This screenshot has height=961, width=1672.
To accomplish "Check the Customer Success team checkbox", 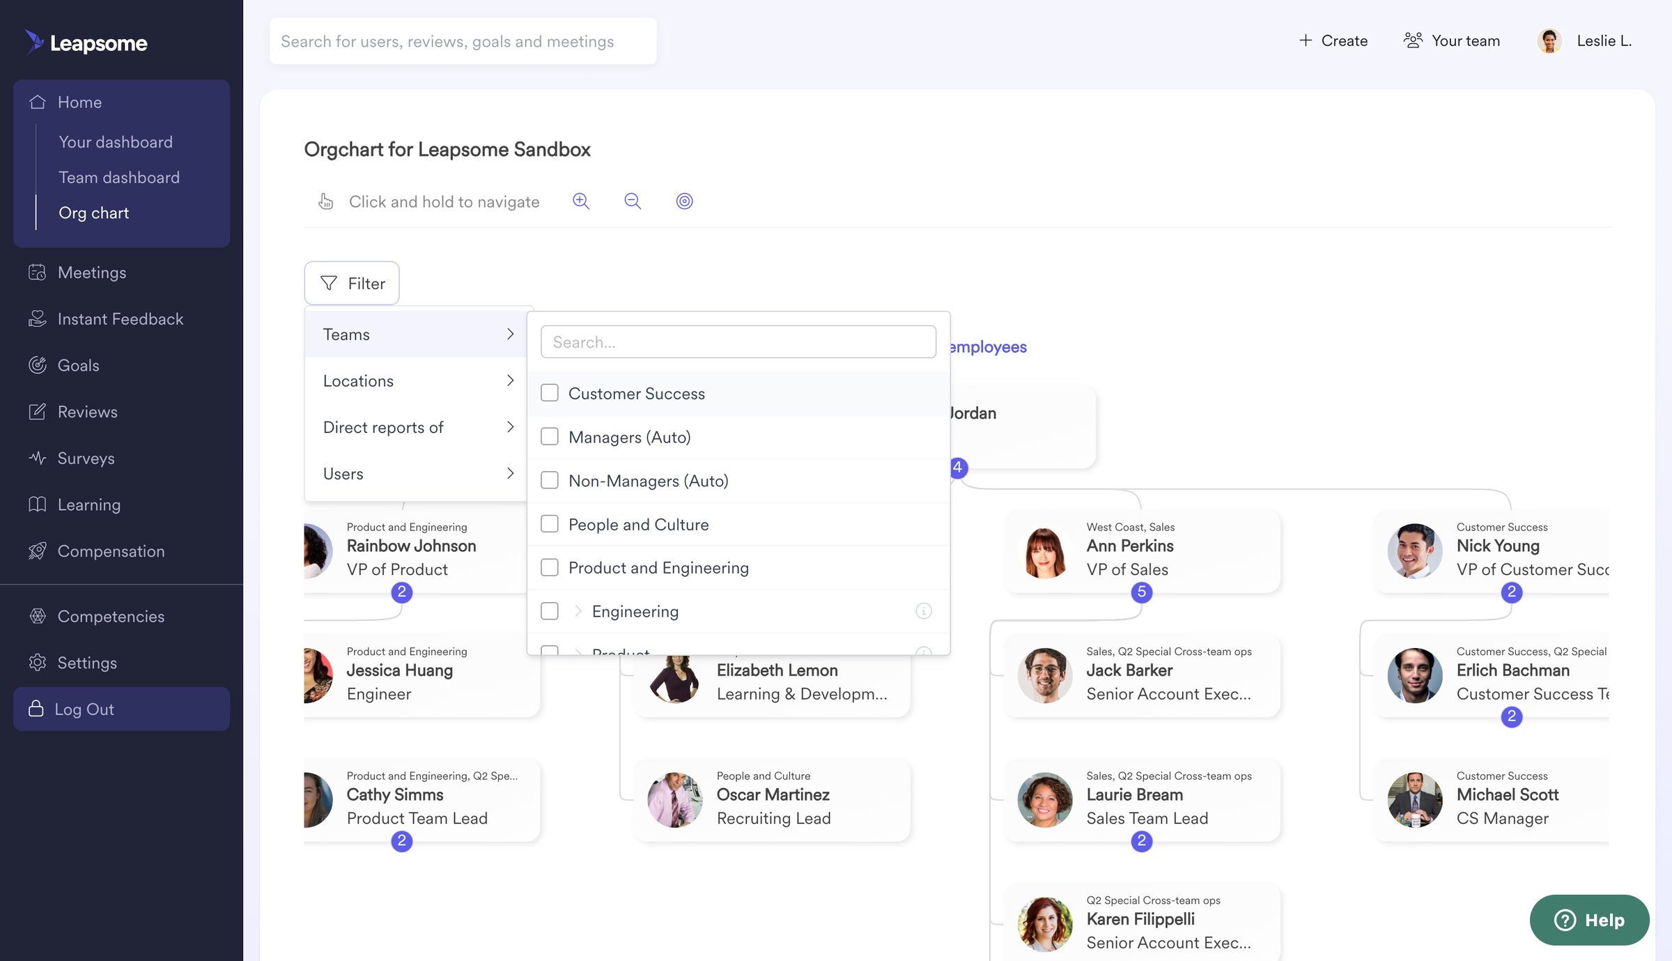I will [x=550, y=393].
